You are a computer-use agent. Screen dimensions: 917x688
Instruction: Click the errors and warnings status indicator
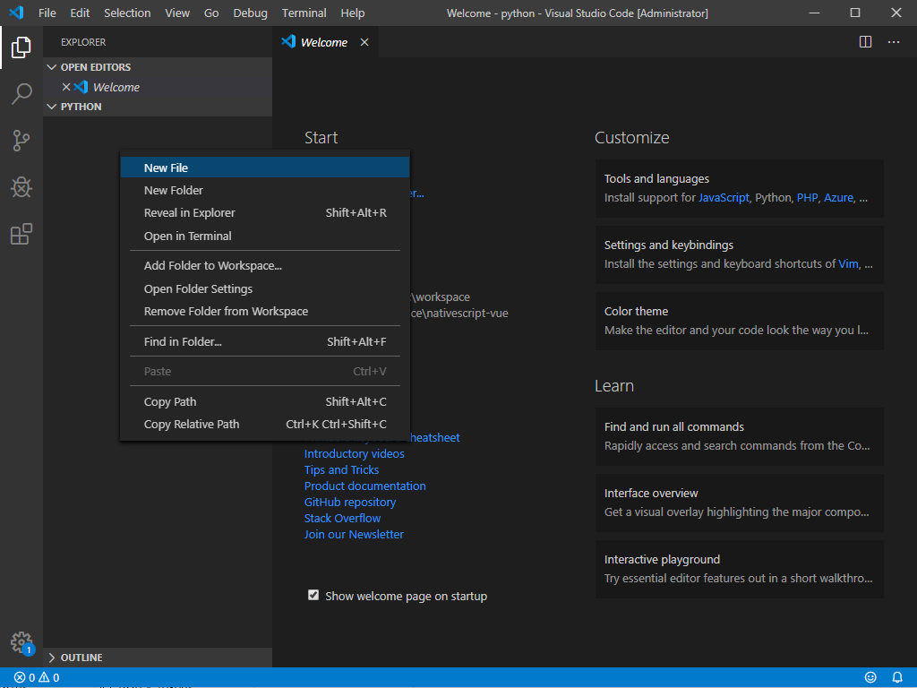(36, 677)
